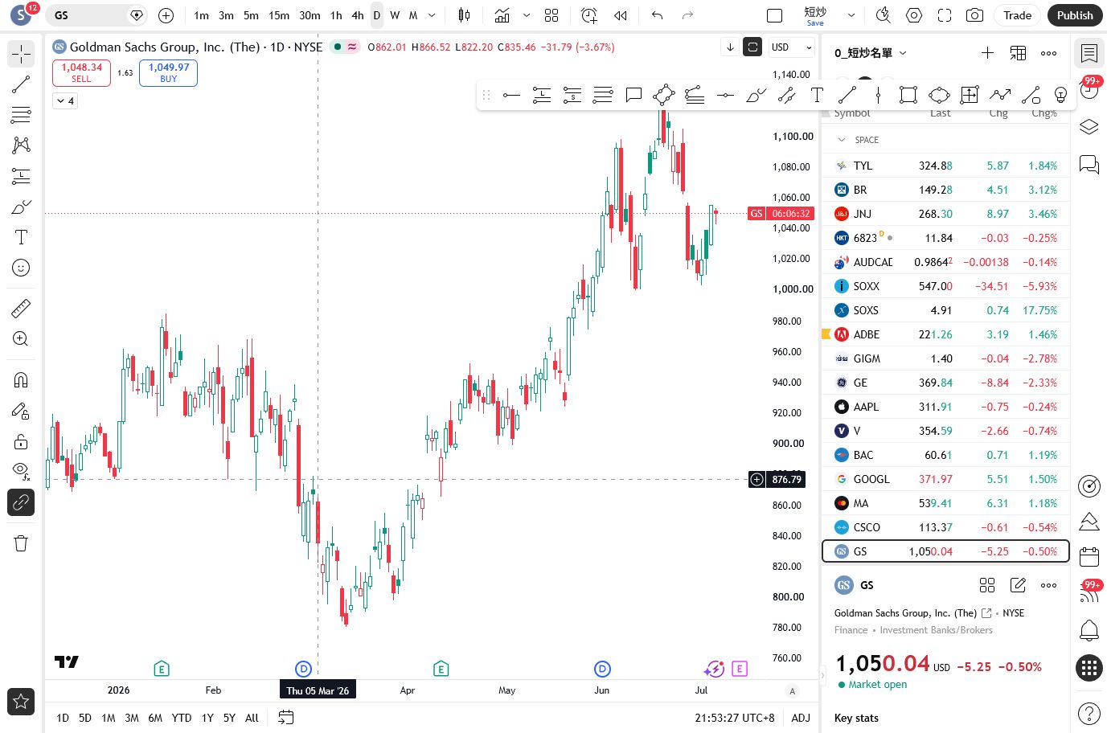Open the emoji and icons tool

point(21,268)
